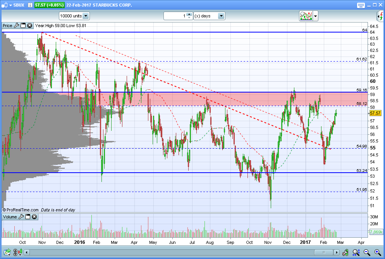Open the chart style candlestick icon
Screen dimensions: 385x259
pyautogui.click(x=5, y=5)
